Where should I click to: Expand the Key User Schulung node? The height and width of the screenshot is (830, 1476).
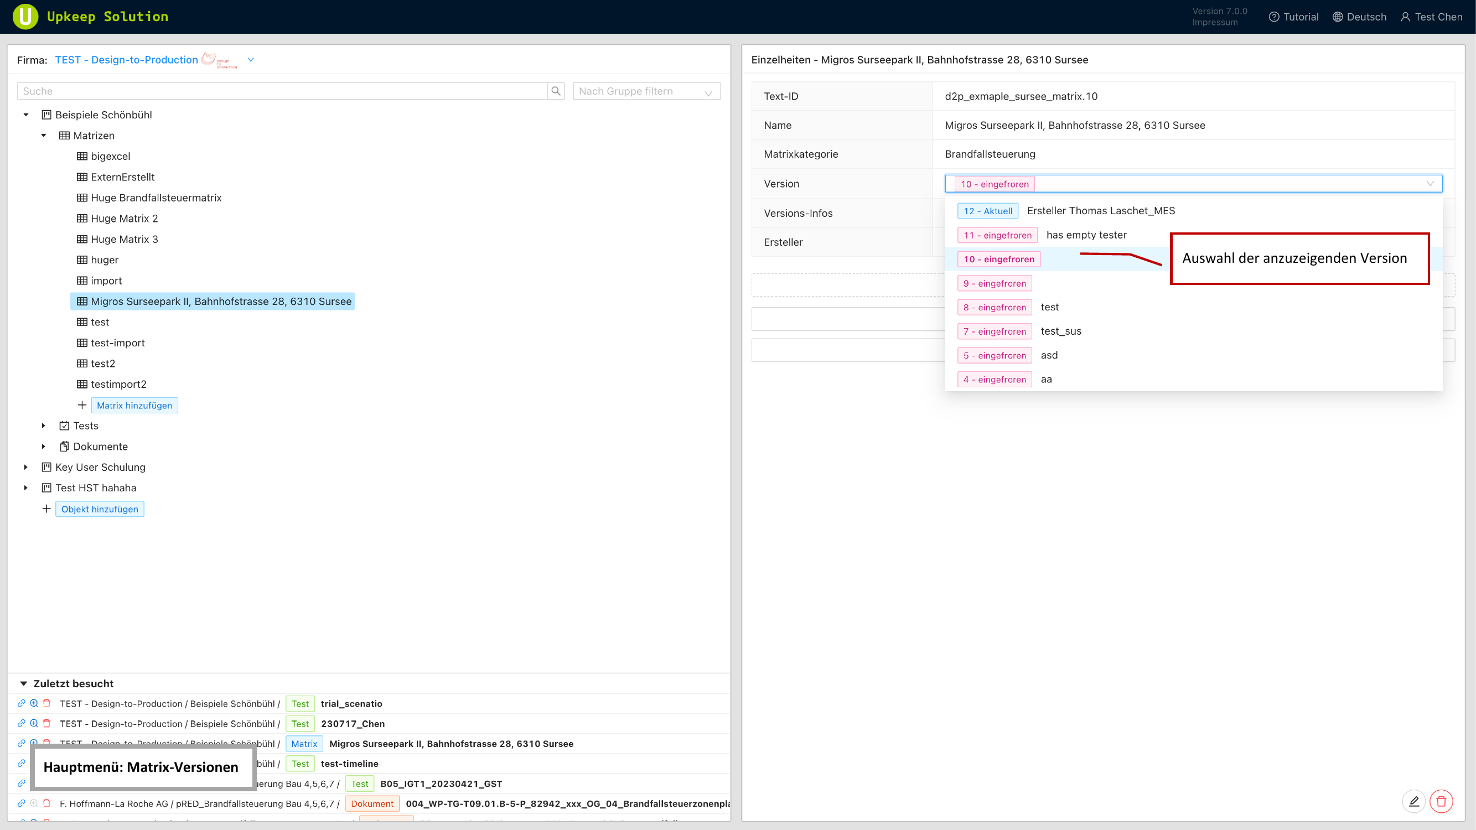pos(26,468)
